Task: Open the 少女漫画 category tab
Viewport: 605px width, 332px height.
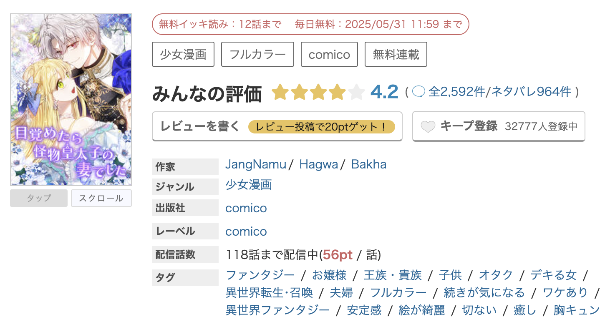Action: 183,54
